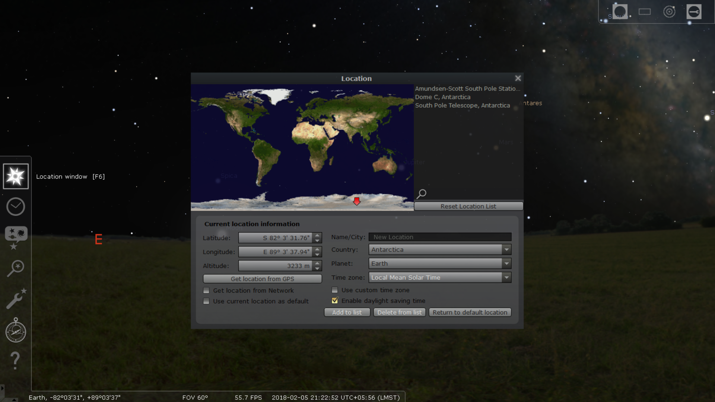Image resolution: width=715 pixels, height=402 pixels.
Task: Click the Longitude value field
Action: 275,252
